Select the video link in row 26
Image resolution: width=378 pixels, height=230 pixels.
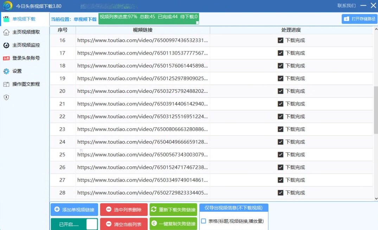[142, 167]
